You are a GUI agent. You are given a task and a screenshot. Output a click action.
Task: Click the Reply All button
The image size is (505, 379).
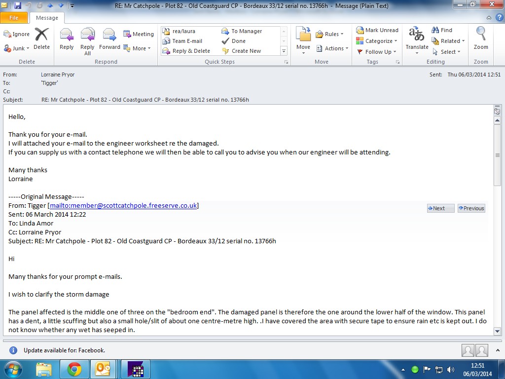87,41
